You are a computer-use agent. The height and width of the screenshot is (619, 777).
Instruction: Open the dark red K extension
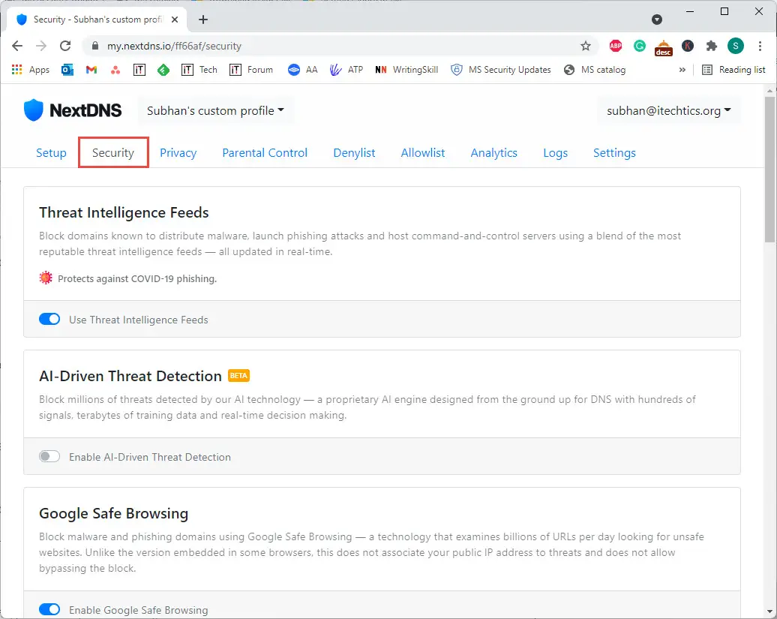(x=687, y=46)
